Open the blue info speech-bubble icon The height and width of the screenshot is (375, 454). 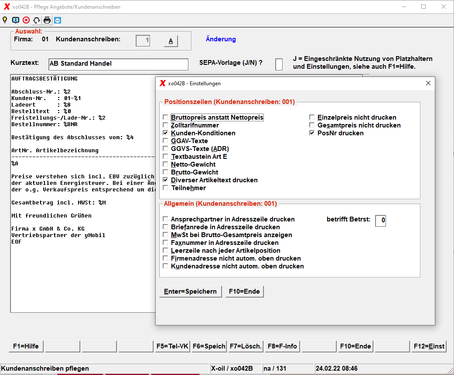point(16,20)
